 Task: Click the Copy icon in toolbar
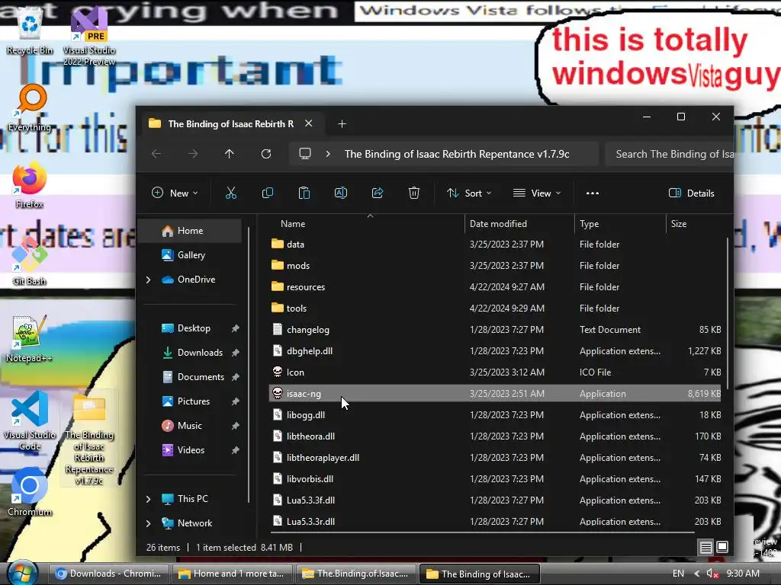tap(268, 193)
